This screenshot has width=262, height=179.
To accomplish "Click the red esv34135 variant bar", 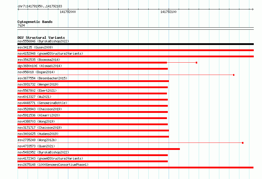I will 135,50.
